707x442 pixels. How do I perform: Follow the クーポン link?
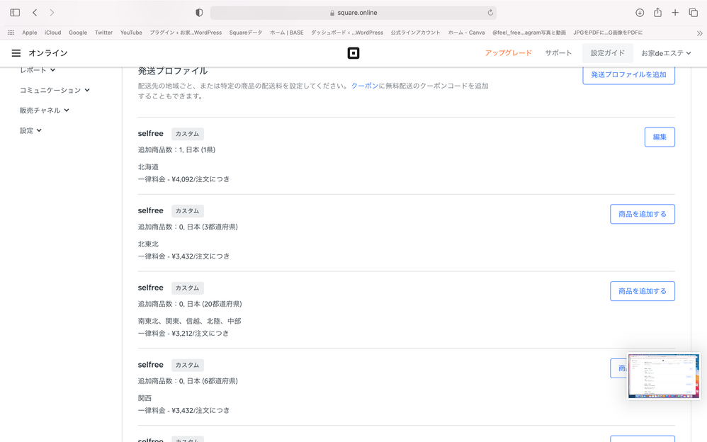[364, 86]
